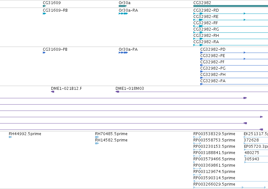The height and width of the screenshot is (189, 268).
Task: Click the Or30a gene arrow glyph
Action: pyautogui.click(x=123, y=6)
